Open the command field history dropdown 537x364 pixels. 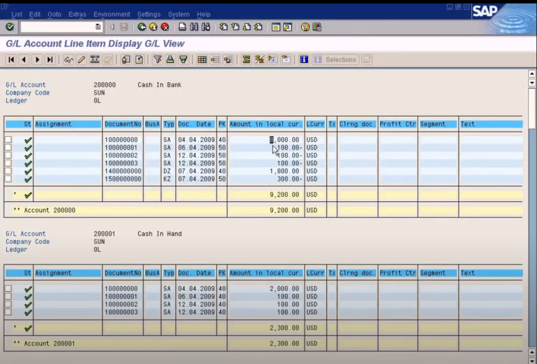pyautogui.click(x=98, y=27)
